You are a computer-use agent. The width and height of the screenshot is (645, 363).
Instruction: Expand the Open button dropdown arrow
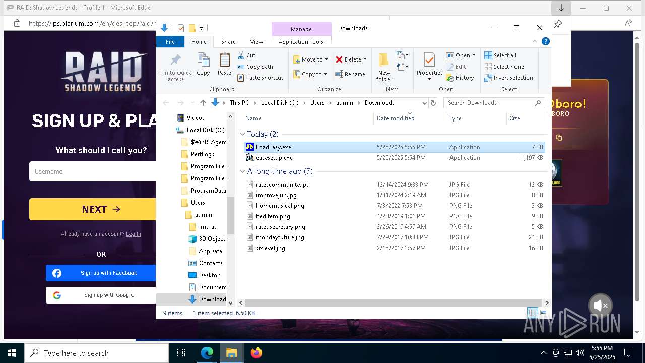click(474, 55)
